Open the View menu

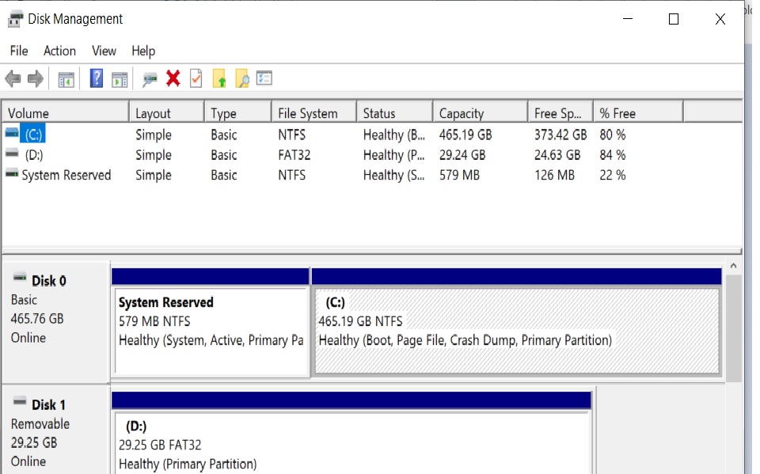click(x=104, y=51)
